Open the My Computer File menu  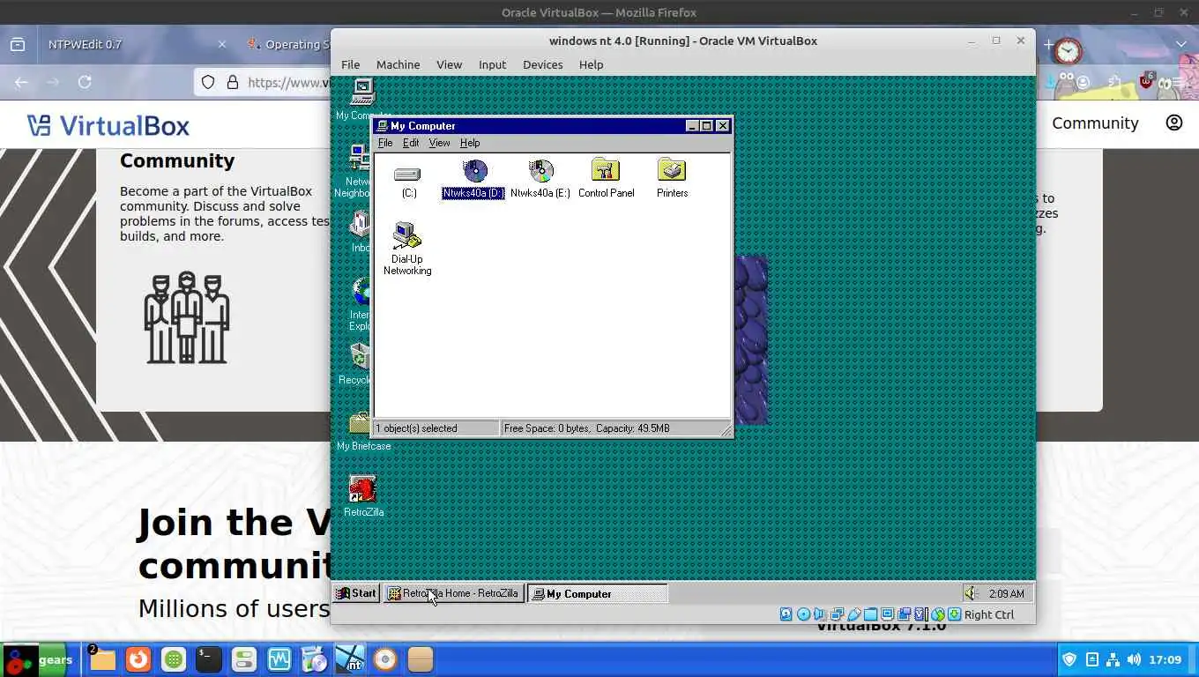click(x=385, y=143)
